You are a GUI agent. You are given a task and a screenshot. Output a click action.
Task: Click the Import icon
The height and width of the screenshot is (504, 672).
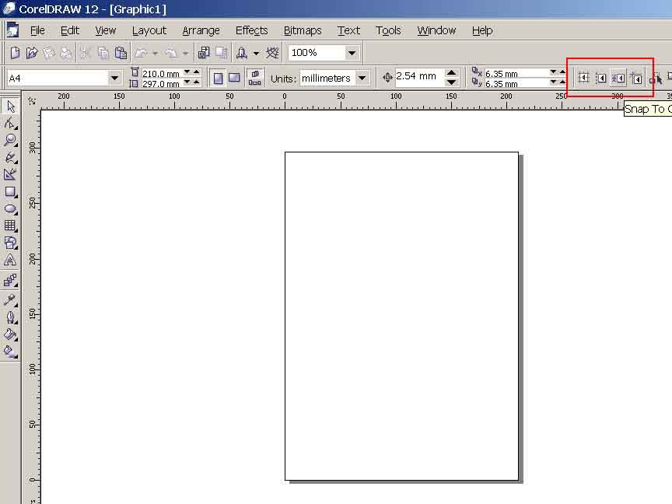(204, 53)
